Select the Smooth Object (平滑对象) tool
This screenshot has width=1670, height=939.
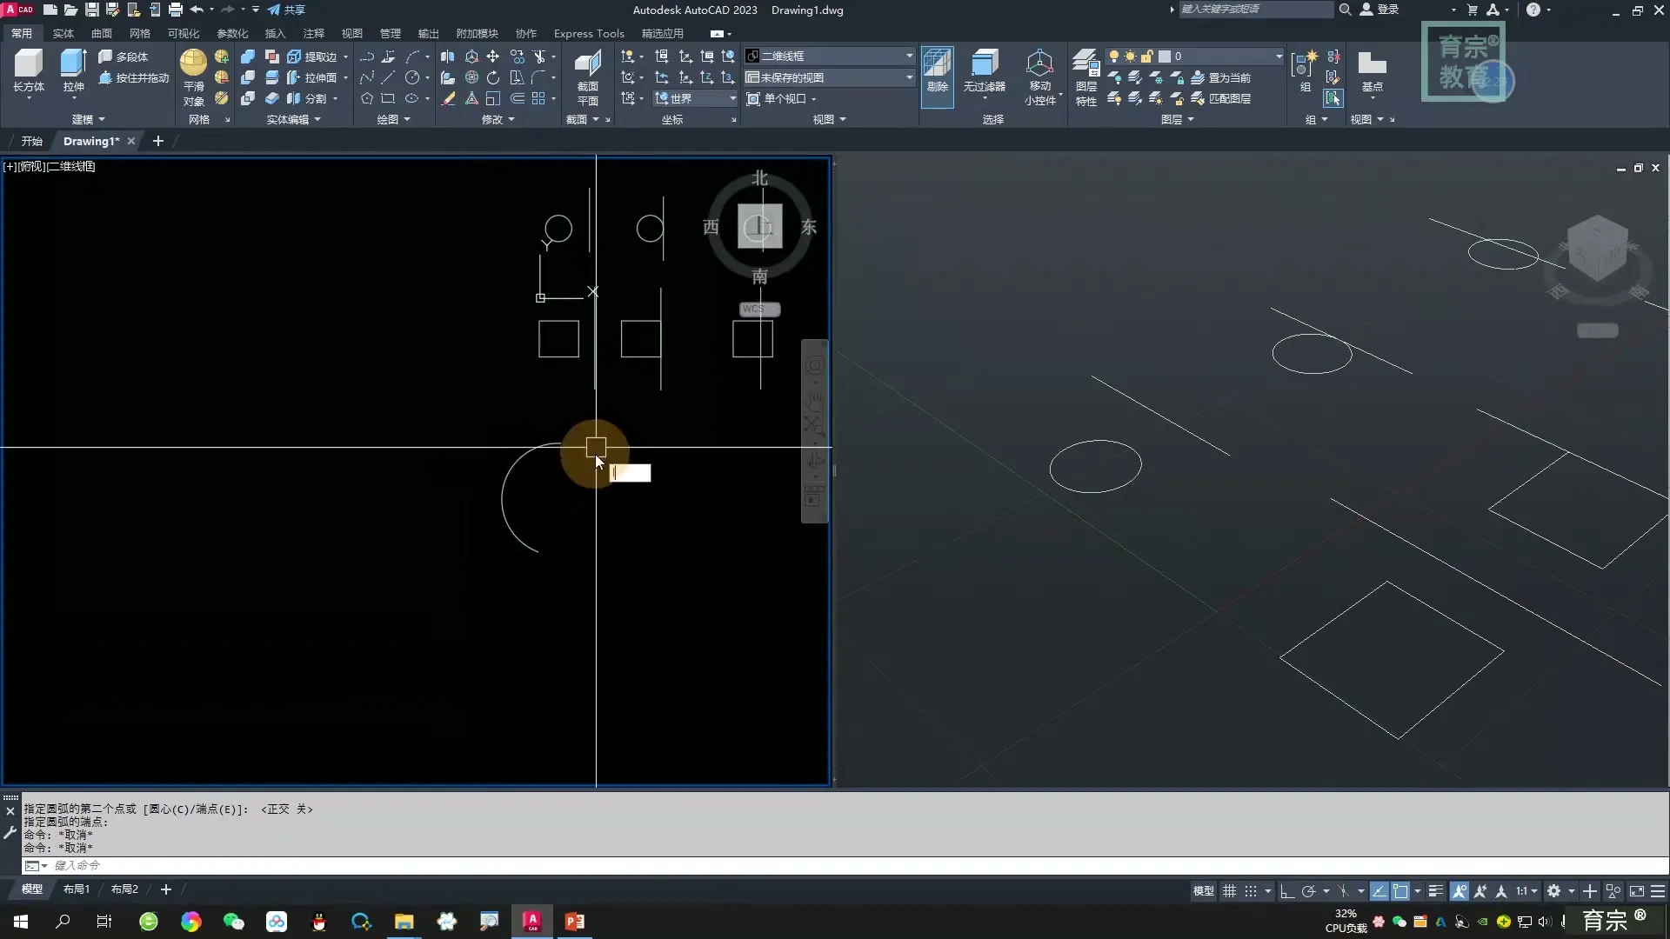(193, 63)
